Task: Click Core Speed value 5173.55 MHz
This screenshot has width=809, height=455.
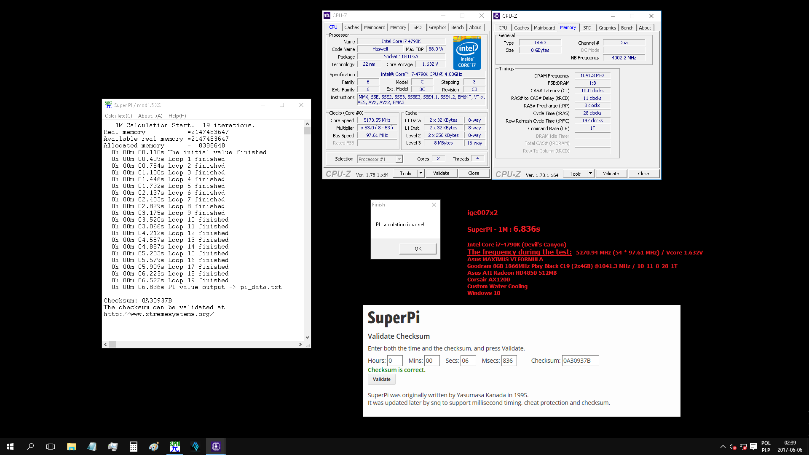Action: pyautogui.click(x=377, y=120)
